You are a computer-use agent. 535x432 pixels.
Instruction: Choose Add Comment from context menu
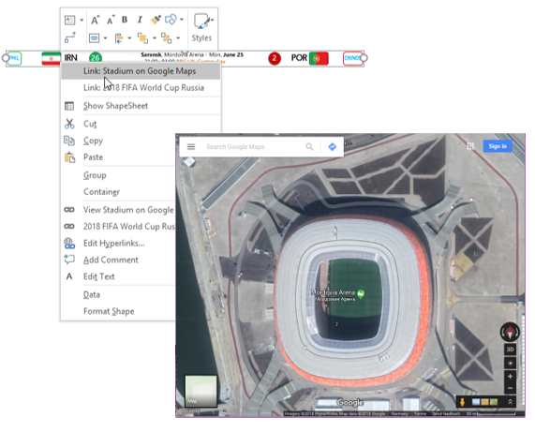tap(118, 260)
